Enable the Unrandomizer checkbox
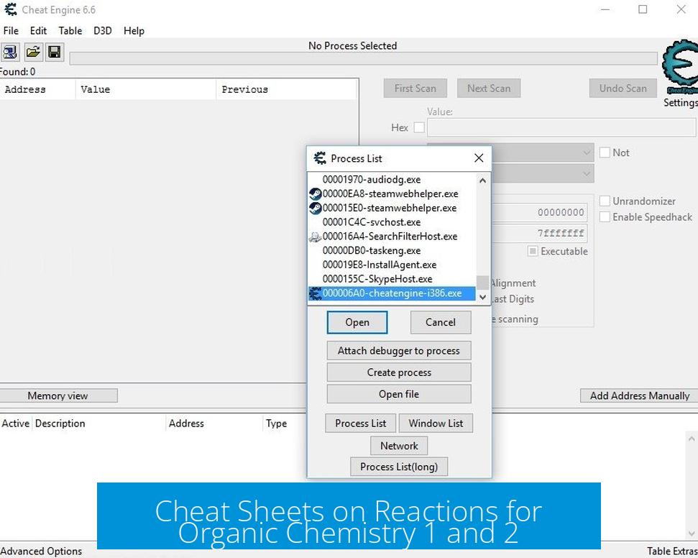The image size is (698, 558). pyautogui.click(x=605, y=201)
